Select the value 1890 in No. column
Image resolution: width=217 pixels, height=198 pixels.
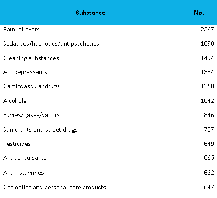207,43
